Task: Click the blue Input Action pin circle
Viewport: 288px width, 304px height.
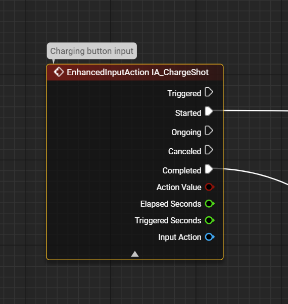Action: [x=209, y=237]
